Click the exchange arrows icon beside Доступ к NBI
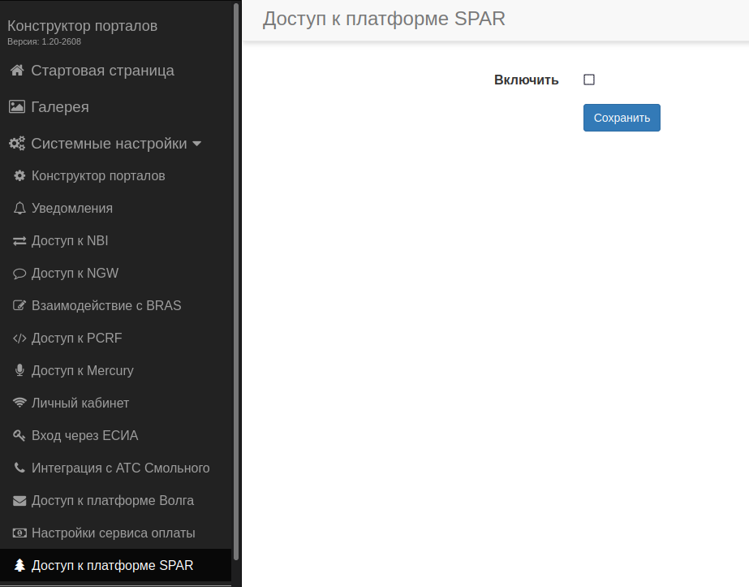The image size is (749, 587). (19, 241)
